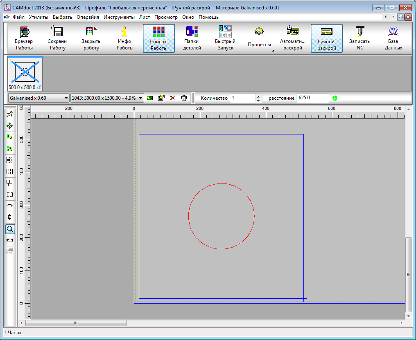Viewport: 416px width, 340px height.
Task: Click the Количество quantity field
Action: click(x=242, y=98)
